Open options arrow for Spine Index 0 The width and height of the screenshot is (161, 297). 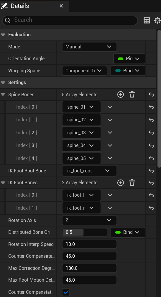coord(110,107)
